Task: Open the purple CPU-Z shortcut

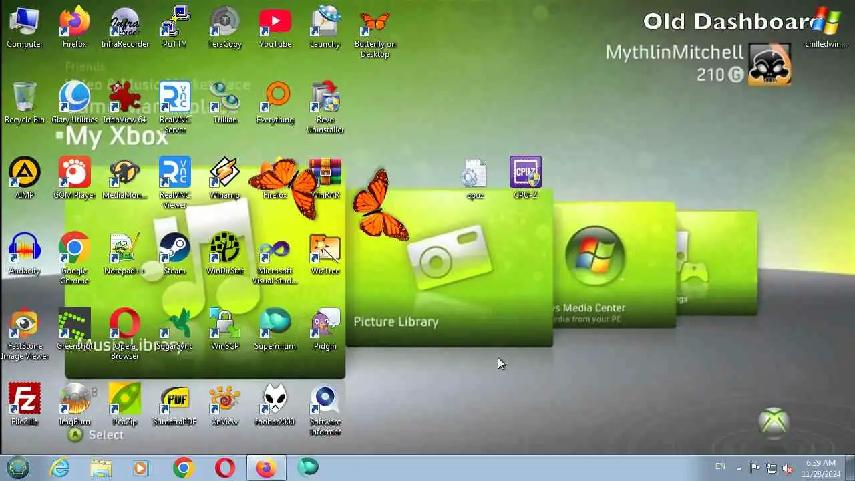Action: (x=526, y=178)
